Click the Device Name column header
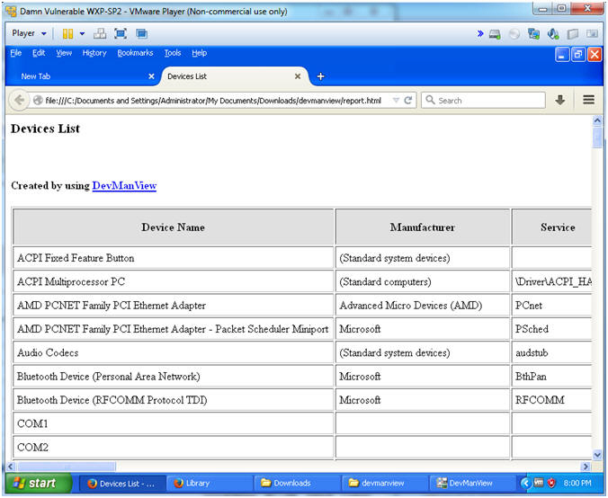 [173, 227]
